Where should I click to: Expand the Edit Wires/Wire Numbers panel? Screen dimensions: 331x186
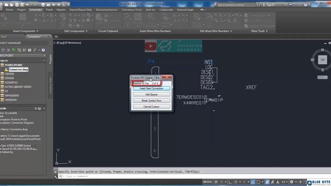(216, 31)
